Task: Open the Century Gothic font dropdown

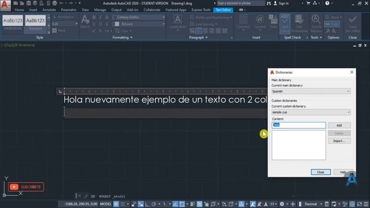Action: [x=139, y=17]
